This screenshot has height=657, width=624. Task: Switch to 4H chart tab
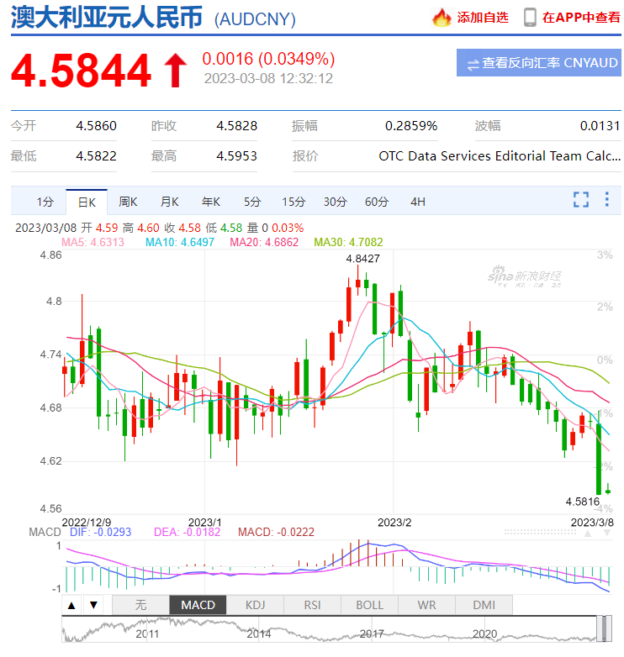418,202
